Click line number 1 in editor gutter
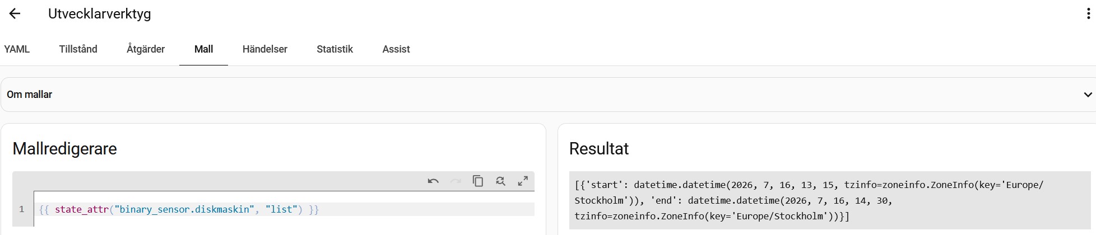The width and height of the screenshot is (1096, 235). pos(22,209)
